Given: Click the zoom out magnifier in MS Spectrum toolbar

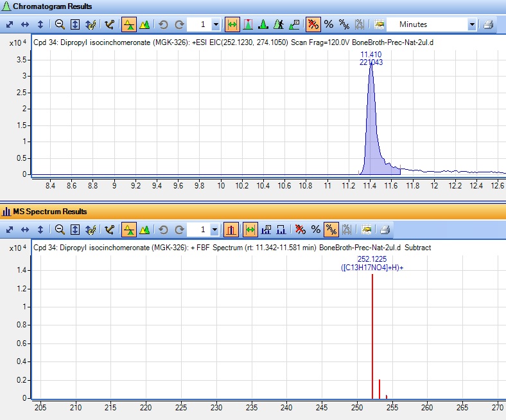Looking at the screenshot, I should click(x=59, y=229).
